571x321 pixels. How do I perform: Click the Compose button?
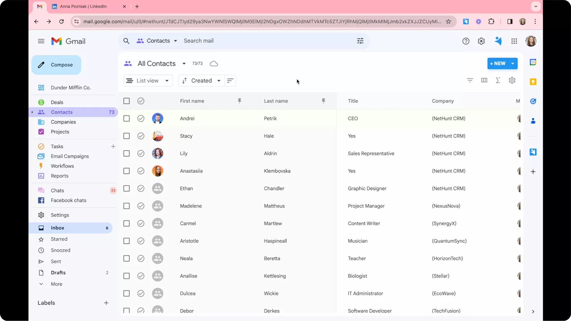click(x=56, y=65)
